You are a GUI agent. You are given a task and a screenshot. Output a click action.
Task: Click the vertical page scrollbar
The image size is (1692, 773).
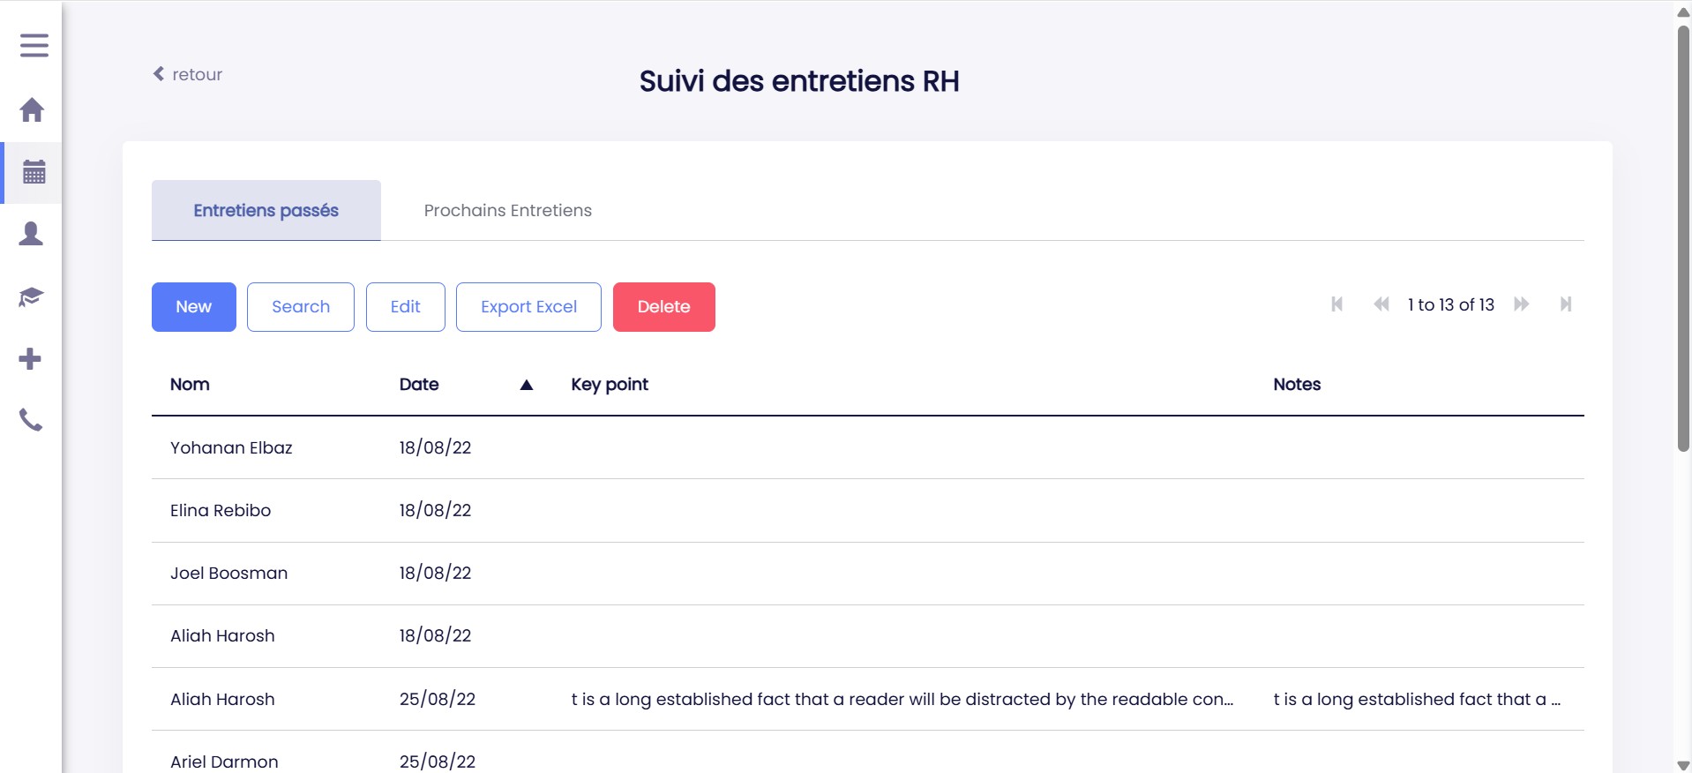point(1683,238)
